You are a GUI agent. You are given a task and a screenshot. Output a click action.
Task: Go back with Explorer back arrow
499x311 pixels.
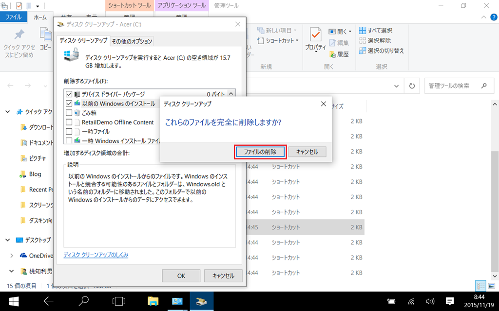[x=11, y=86]
